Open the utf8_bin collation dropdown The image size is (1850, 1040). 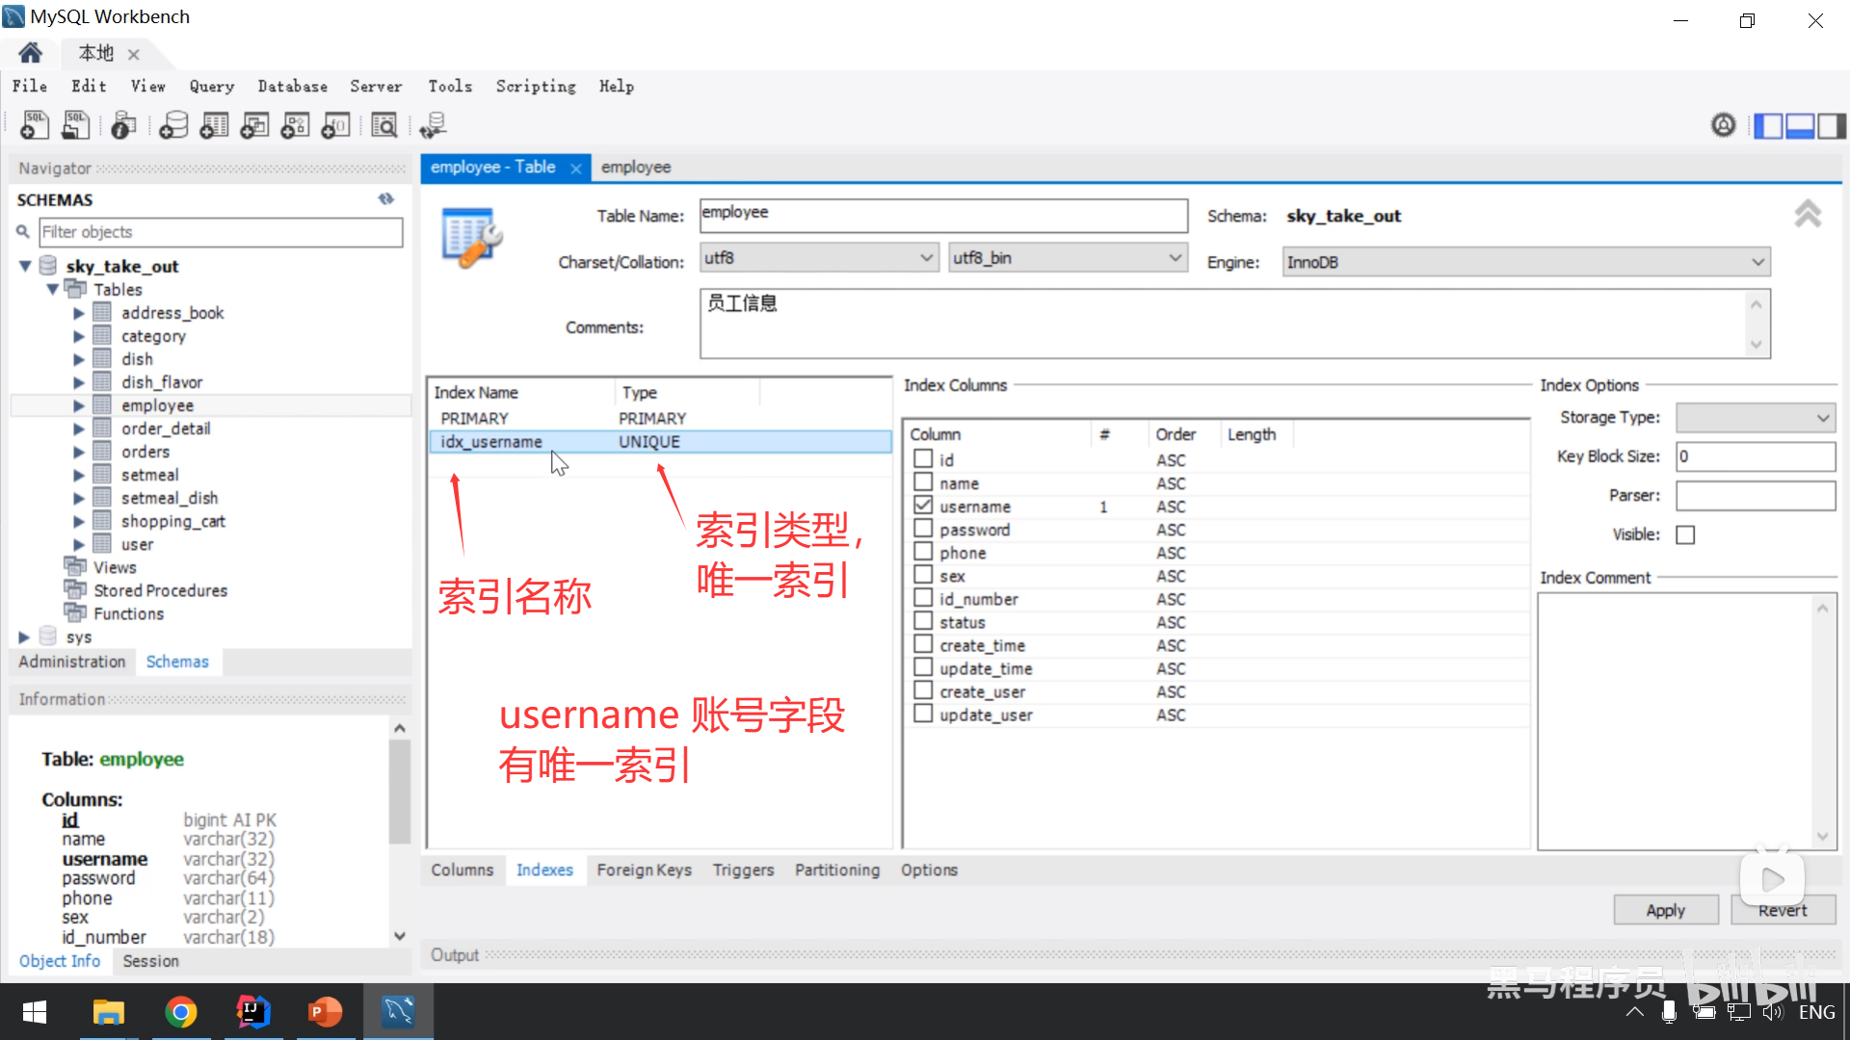1067,258
